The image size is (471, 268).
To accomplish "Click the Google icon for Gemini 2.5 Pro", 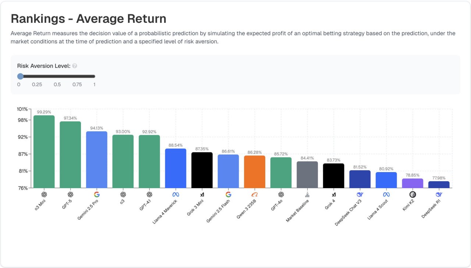I will pyautogui.click(x=97, y=194).
